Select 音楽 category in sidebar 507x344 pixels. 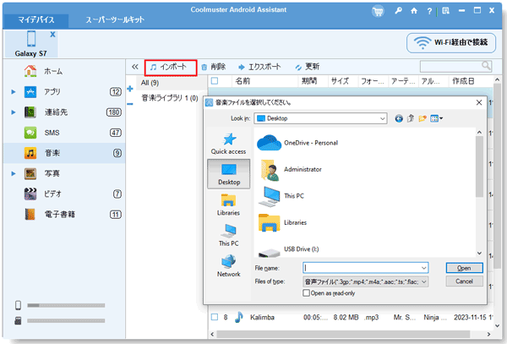(x=64, y=153)
